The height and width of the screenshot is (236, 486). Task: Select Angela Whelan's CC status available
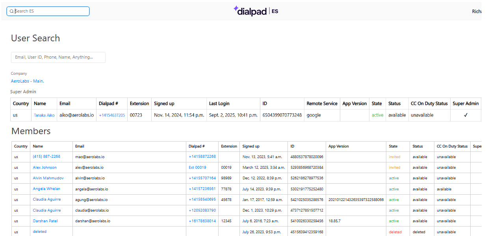(x=444, y=189)
